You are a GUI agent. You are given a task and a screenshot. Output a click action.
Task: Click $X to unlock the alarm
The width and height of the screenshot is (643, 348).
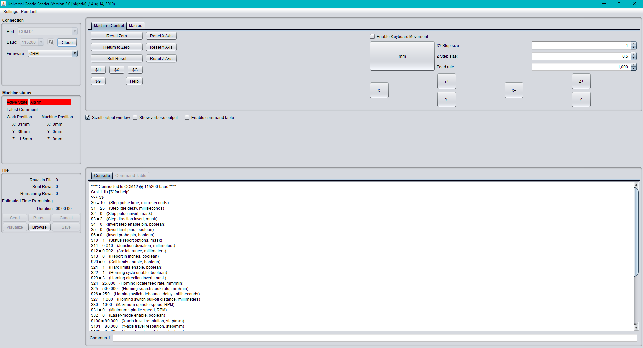click(117, 70)
